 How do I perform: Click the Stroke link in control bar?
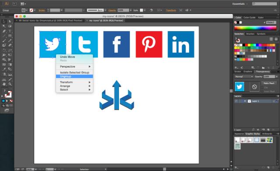point(42,10)
